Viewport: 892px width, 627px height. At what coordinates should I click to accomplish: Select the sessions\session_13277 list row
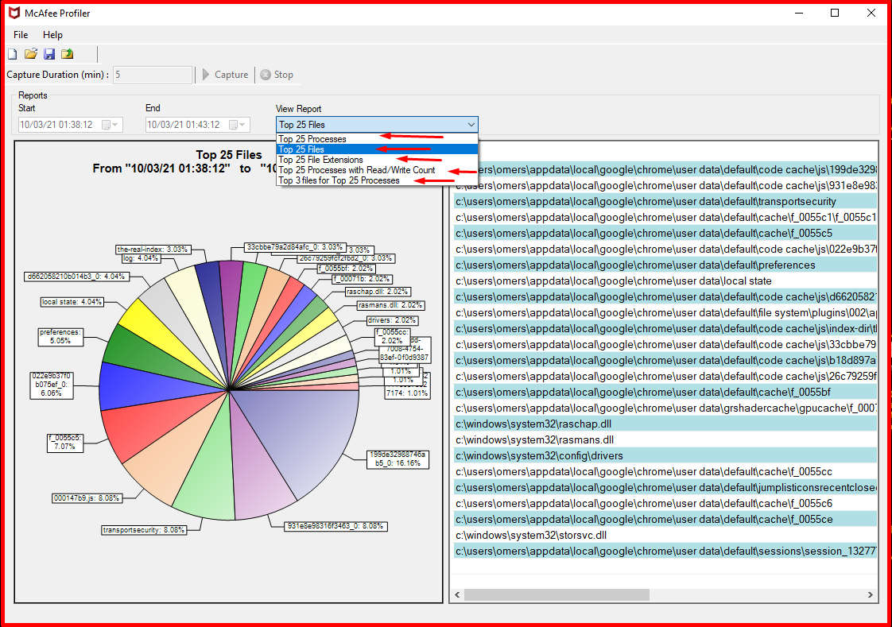pyautogui.click(x=665, y=552)
